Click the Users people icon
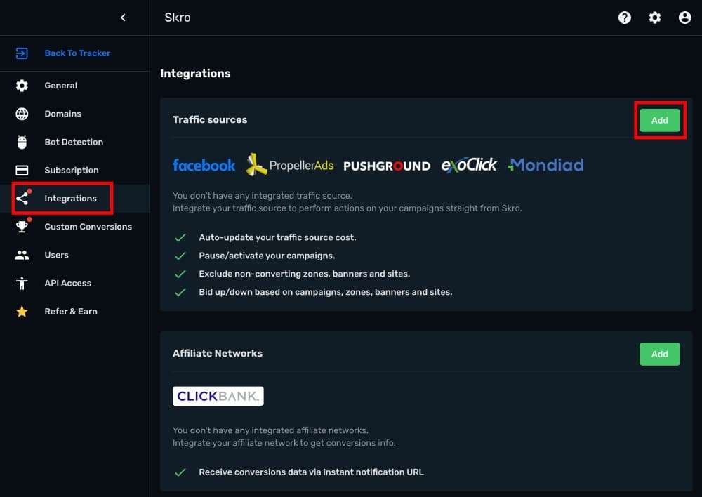 tap(22, 255)
